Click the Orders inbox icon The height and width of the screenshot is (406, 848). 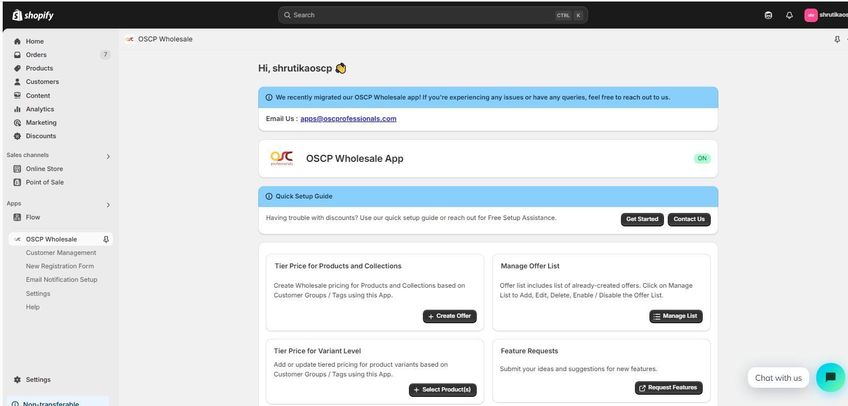[x=17, y=55]
